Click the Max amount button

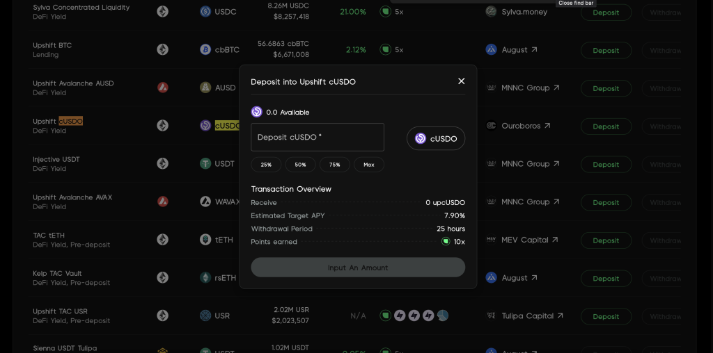[368, 165]
